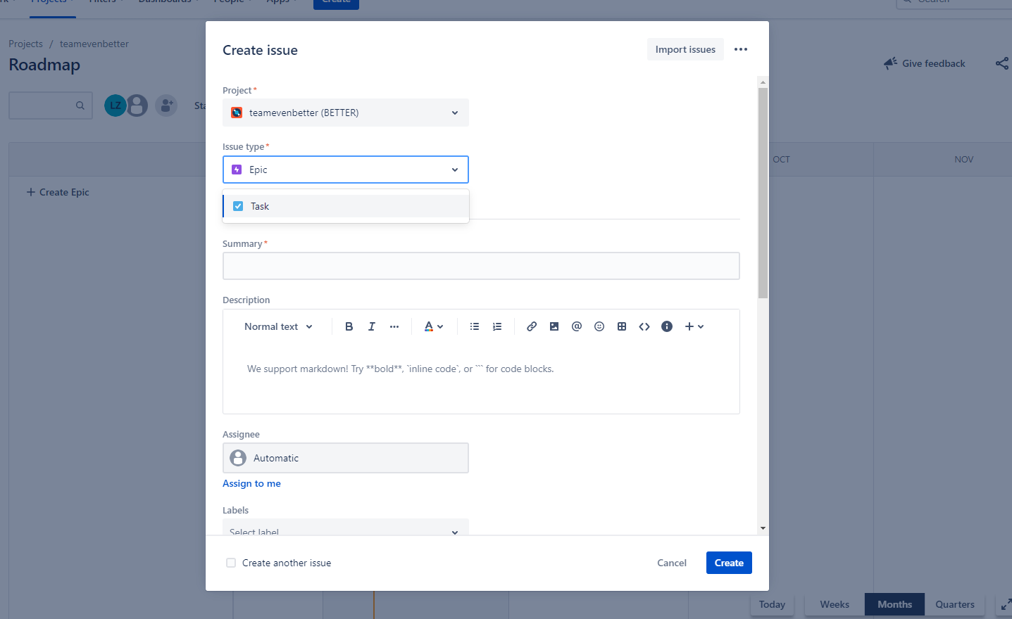Click the scroll down arrow in dialog

[x=763, y=528]
